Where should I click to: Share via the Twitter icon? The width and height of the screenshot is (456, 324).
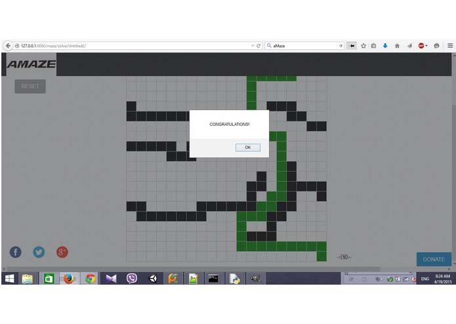click(39, 252)
